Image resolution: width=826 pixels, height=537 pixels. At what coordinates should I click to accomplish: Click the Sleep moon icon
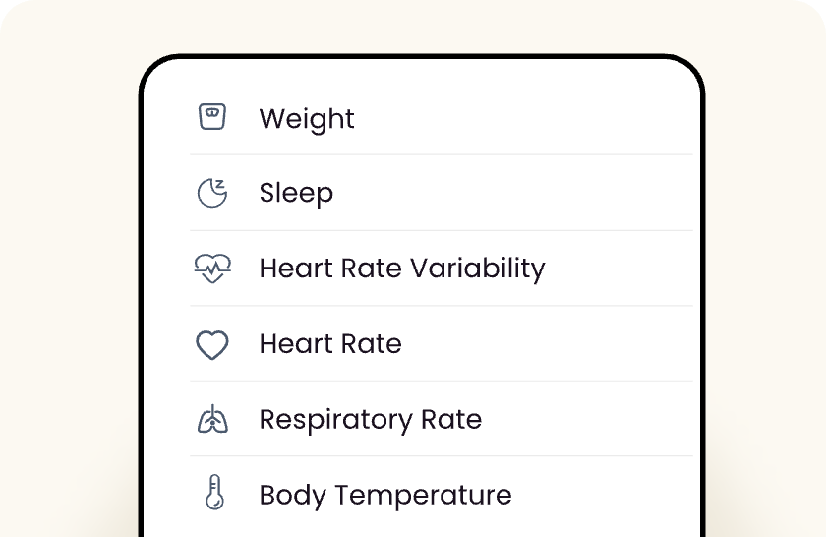click(212, 193)
